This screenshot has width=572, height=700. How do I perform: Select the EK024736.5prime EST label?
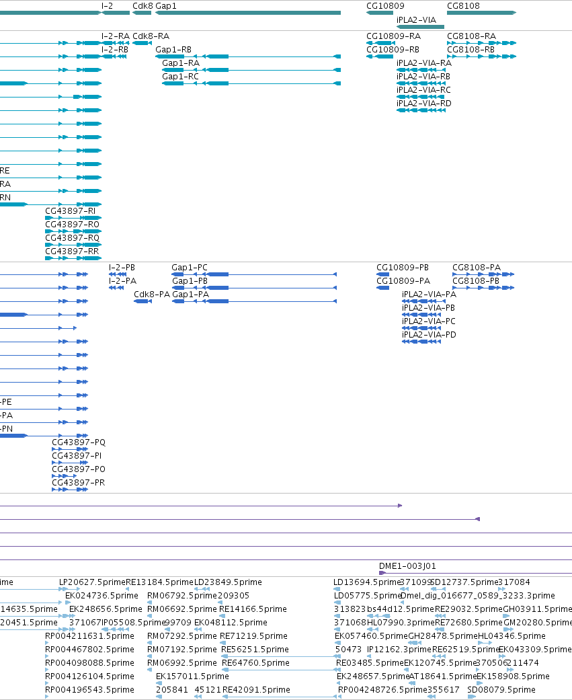coord(101,596)
